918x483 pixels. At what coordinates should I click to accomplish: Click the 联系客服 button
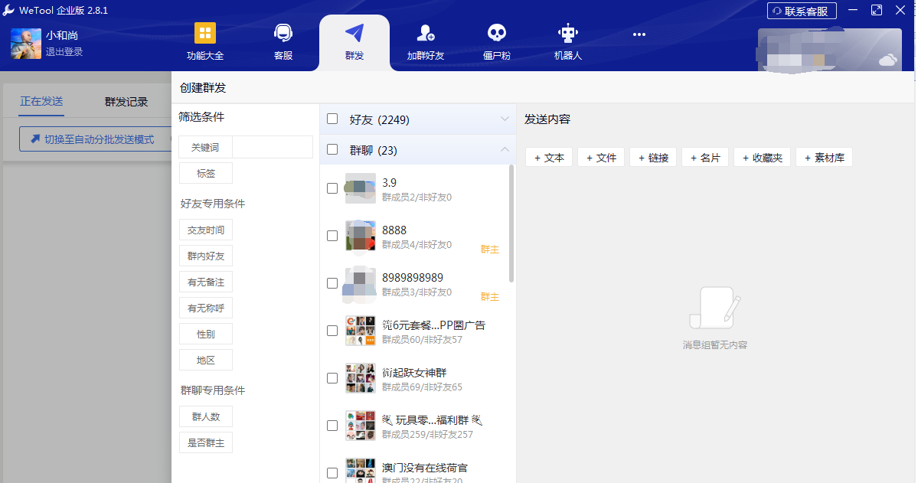(801, 11)
